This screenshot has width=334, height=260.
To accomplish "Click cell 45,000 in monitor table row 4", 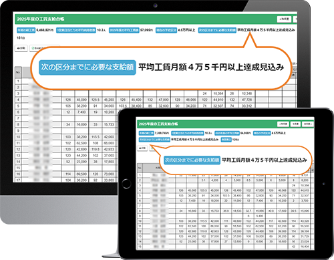I will 81,100.
